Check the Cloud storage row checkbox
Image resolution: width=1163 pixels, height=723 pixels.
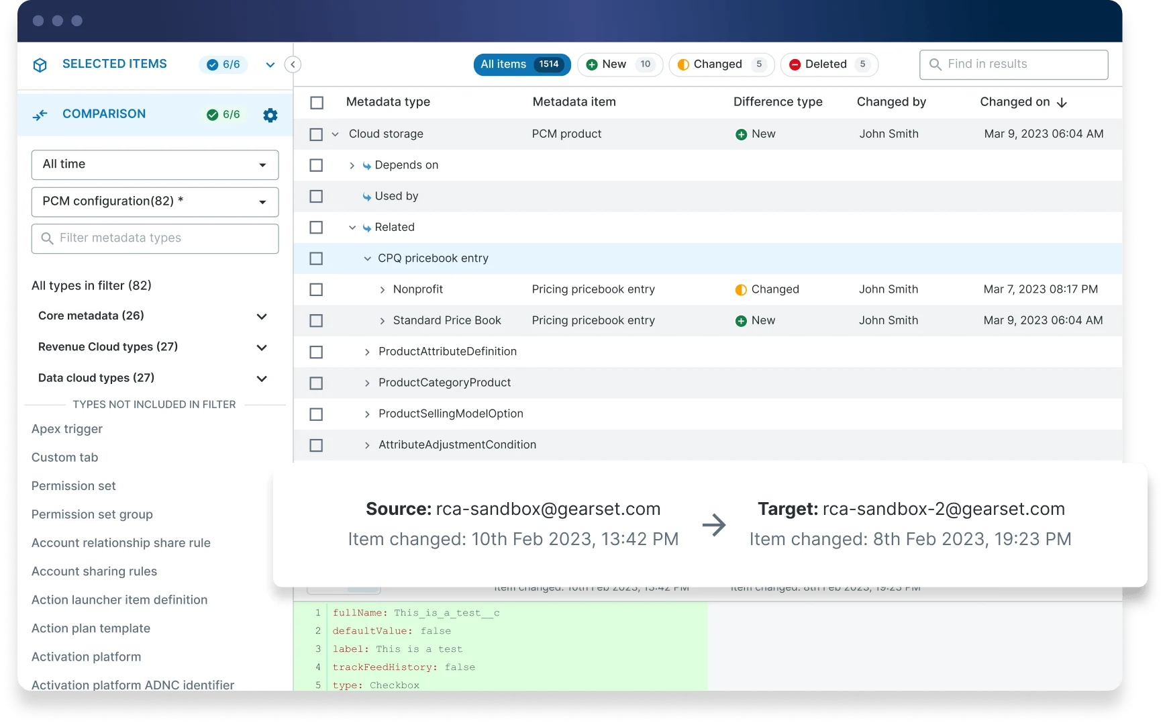(316, 134)
